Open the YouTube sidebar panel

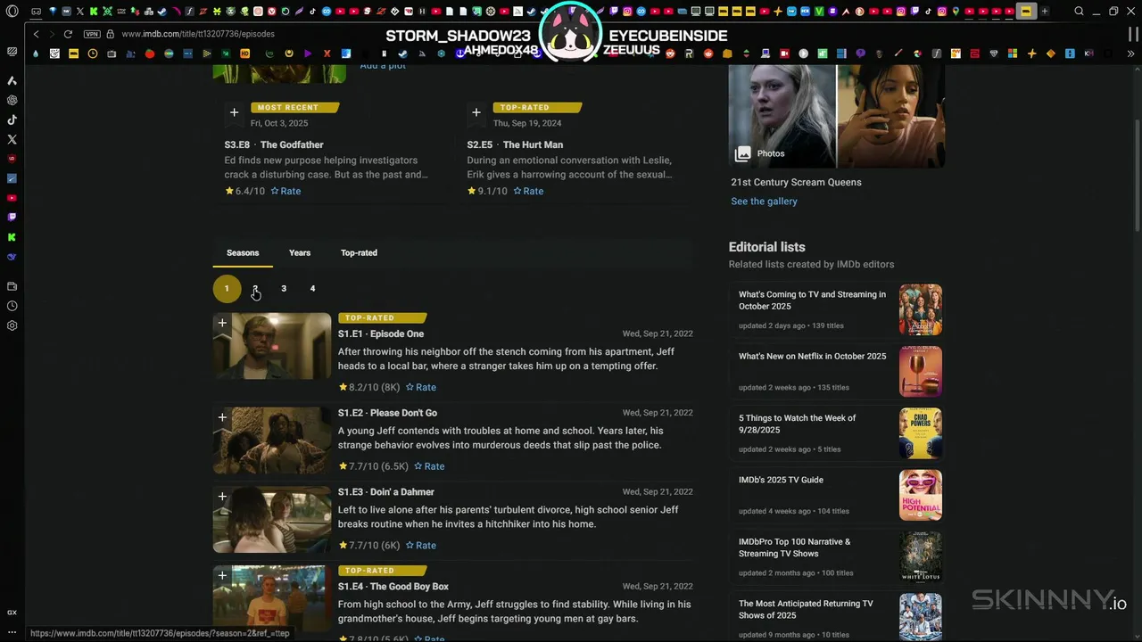[12, 198]
